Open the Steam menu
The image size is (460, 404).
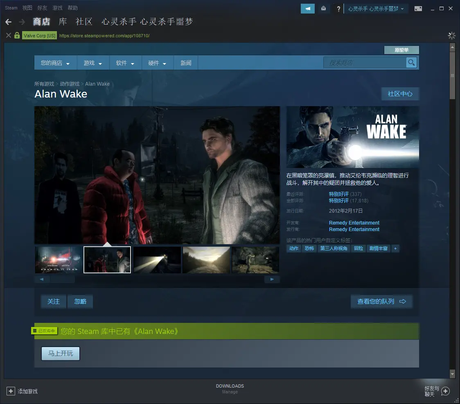[11, 8]
